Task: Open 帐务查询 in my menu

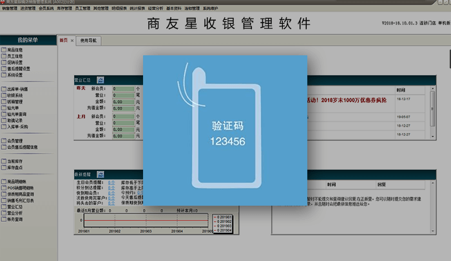Action: coord(12,219)
